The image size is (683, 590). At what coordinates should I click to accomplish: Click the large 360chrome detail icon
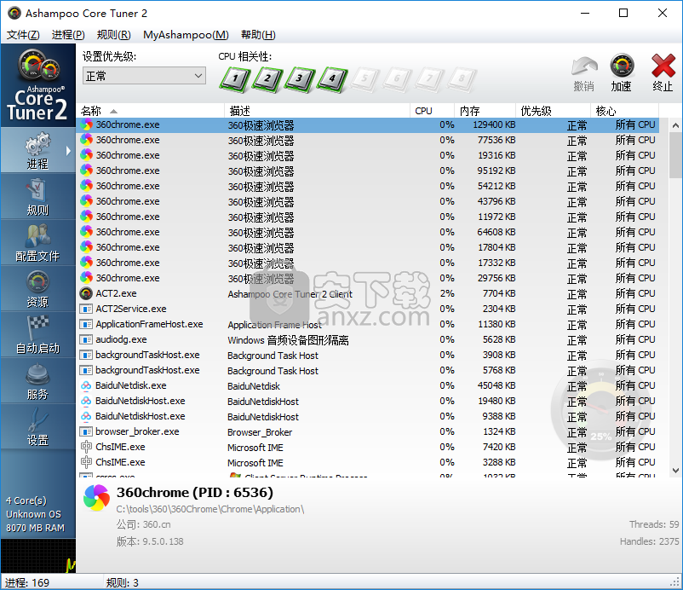(97, 498)
